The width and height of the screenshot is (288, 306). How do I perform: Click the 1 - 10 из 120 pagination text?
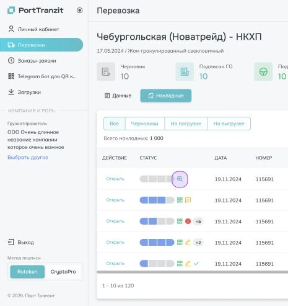click(118, 286)
